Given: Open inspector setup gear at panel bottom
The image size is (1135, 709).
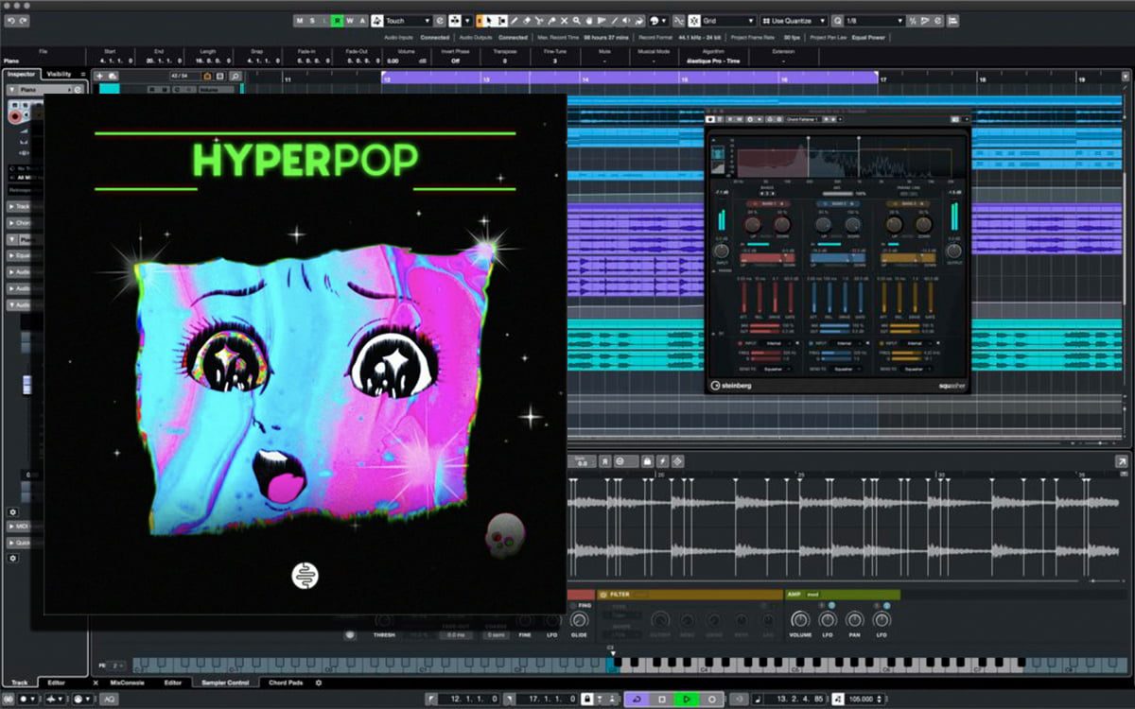Looking at the screenshot, I should 12,558.
